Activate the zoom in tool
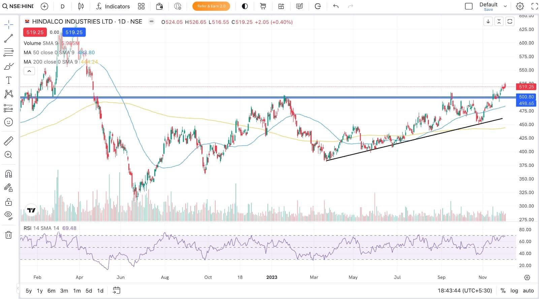This screenshot has height=299, width=539. click(x=9, y=155)
